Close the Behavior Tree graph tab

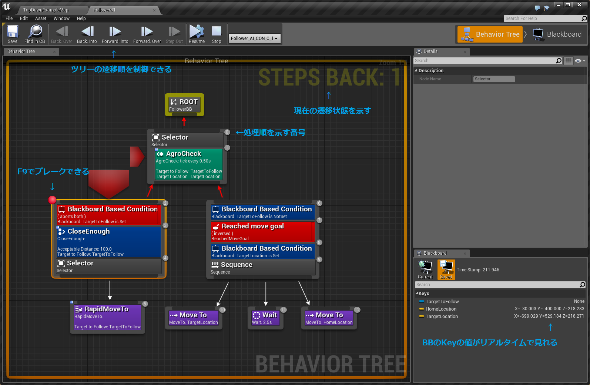point(54,52)
